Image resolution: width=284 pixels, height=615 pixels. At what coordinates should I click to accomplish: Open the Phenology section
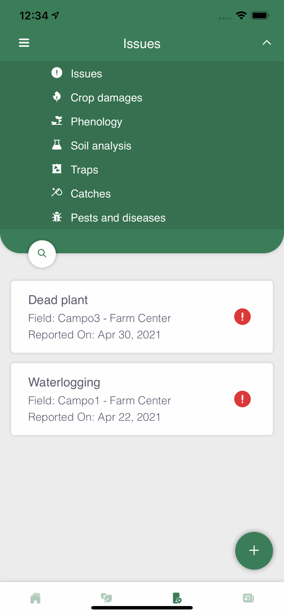[96, 121]
